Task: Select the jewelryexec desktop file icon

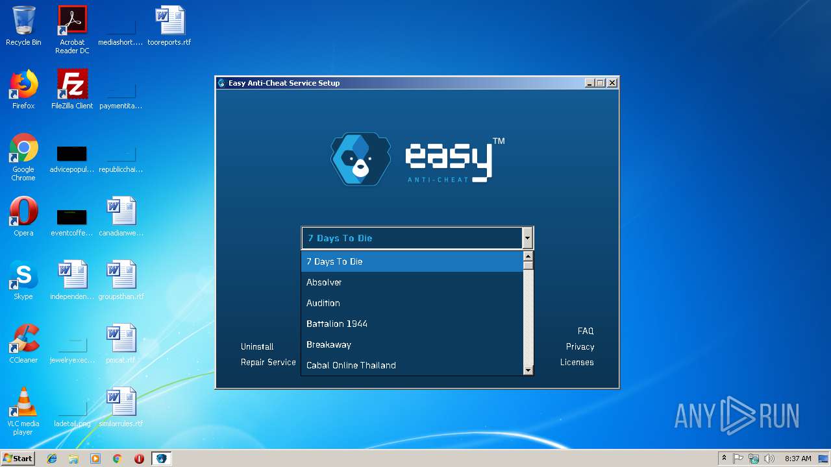Action: coord(72,350)
